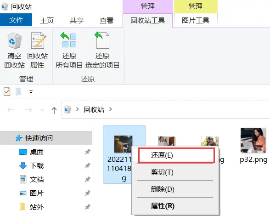270x216 pixels.
Task: Click Recycle Bin icon in address bar
Action: 67,109
